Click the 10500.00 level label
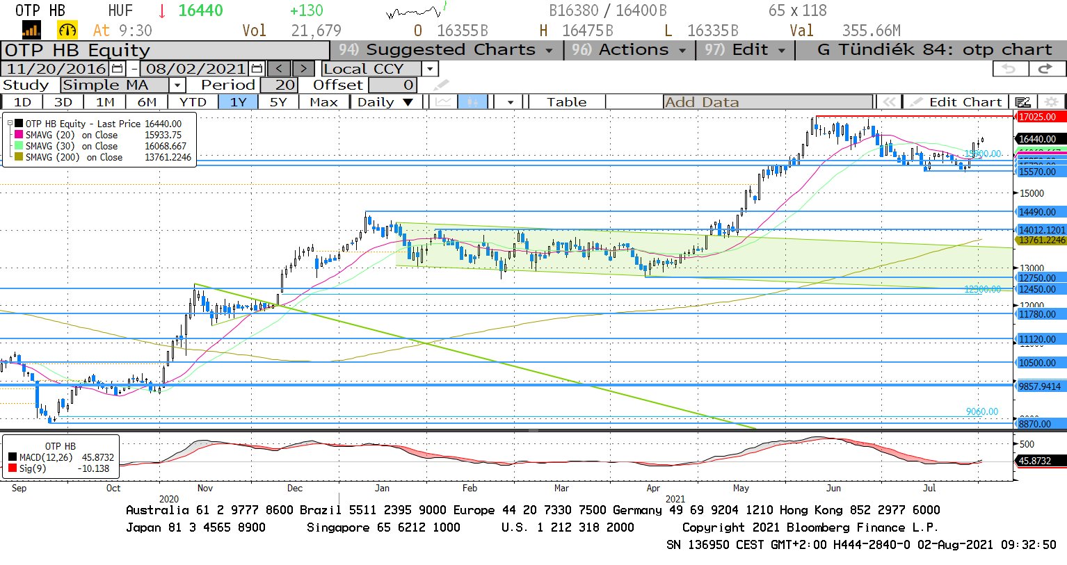This screenshot has width=1067, height=565. [1040, 363]
